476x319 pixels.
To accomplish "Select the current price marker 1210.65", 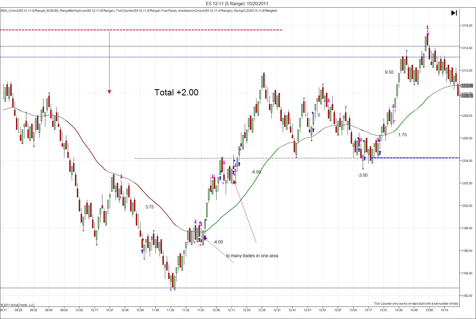I will (x=467, y=86).
